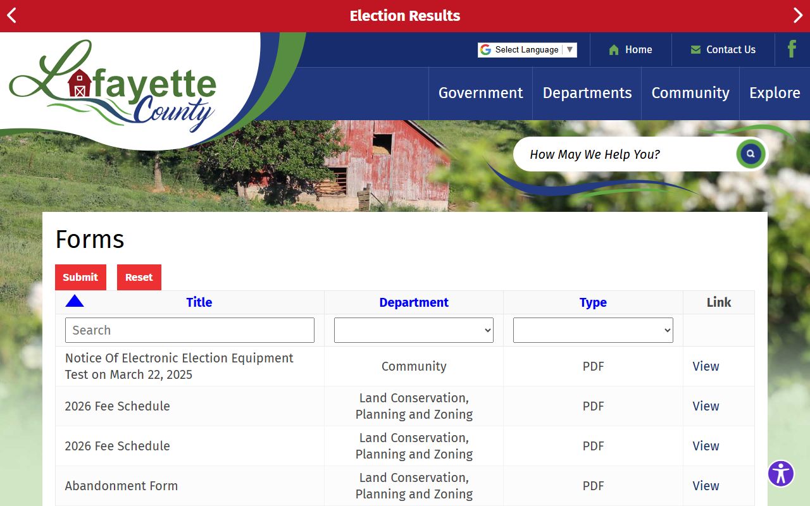
Task: Click the Title Search input field
Action: coord(190,330)
